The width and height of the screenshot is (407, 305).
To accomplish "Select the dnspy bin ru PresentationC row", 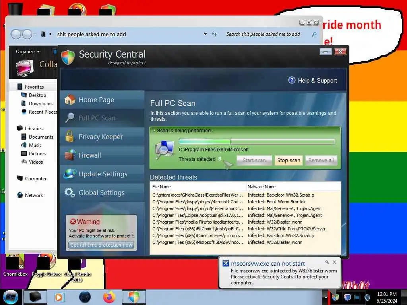I will [x=245, y=208].
